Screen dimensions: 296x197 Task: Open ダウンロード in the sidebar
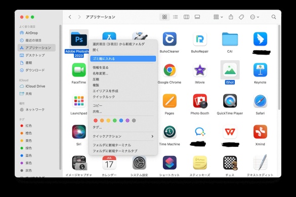(x=37, y=70)
